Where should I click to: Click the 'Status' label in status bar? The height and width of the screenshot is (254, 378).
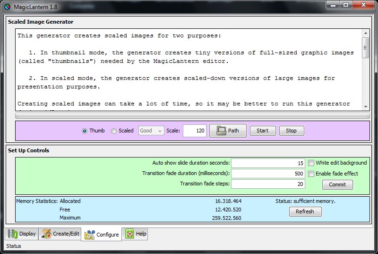(14, 246)
